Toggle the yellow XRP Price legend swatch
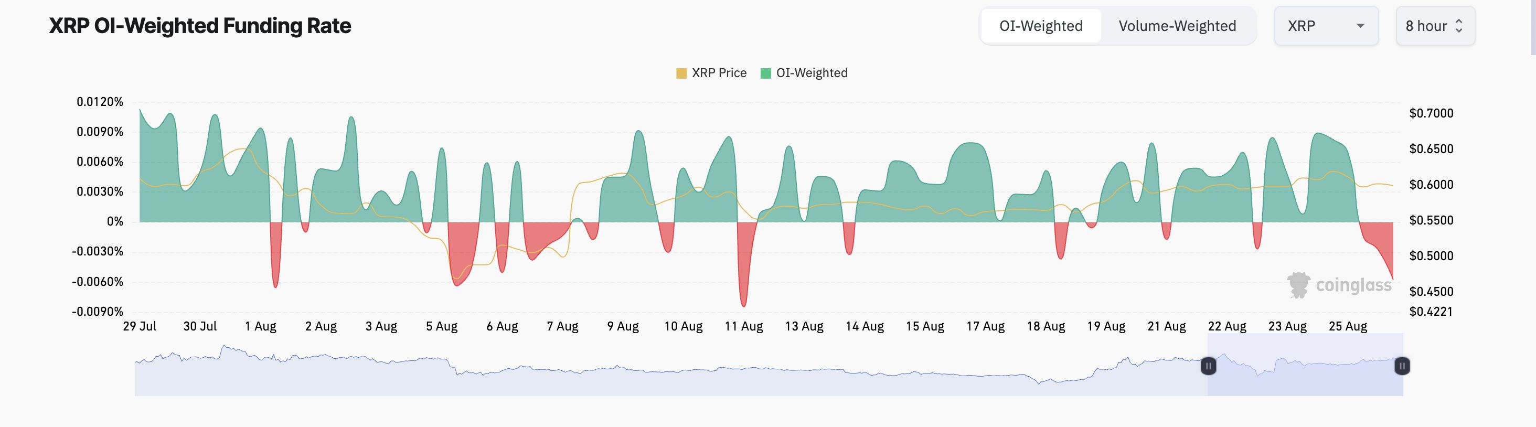Viewport: 1536px width, 427px height. pos(681,73)
